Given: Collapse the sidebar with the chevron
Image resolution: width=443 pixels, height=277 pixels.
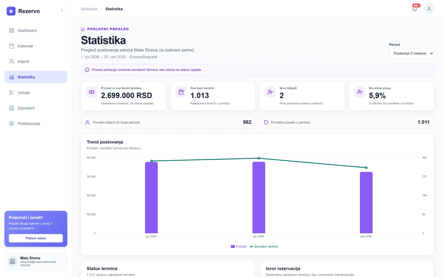Looking at the screenshot, I should coord(62,11).
